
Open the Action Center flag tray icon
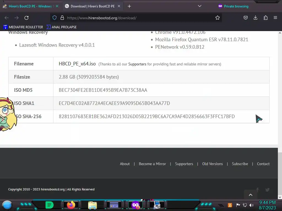(238, 205)
